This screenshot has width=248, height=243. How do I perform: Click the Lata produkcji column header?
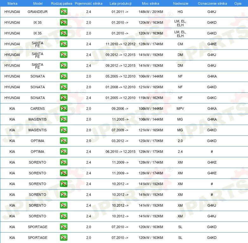(x=120, y=3)
